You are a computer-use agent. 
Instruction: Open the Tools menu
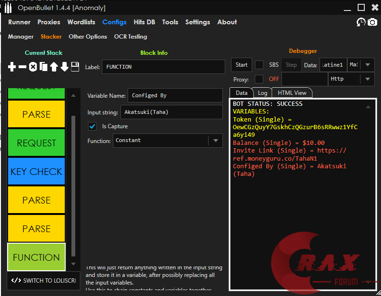(170, 22)
